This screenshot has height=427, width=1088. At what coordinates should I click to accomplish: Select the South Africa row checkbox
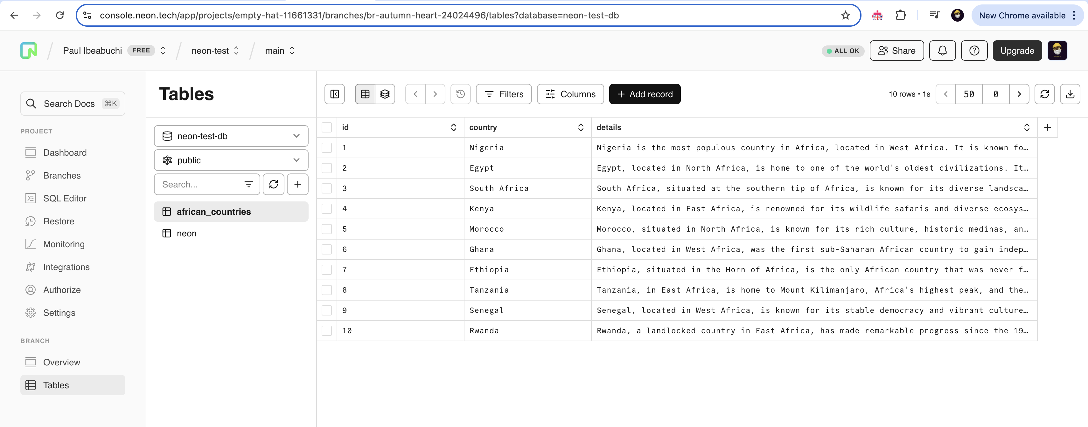[327, 189]
